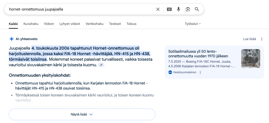Clear the search box with X icon
The width and height of the screenshot is (269, 123).
pos(158,9)
